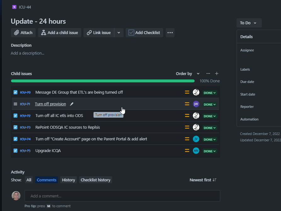The height and width of the screenshot is (211, 281).
Task: Click the assignee avatar on ICU-73 row
Action: [x=196, y=127]
